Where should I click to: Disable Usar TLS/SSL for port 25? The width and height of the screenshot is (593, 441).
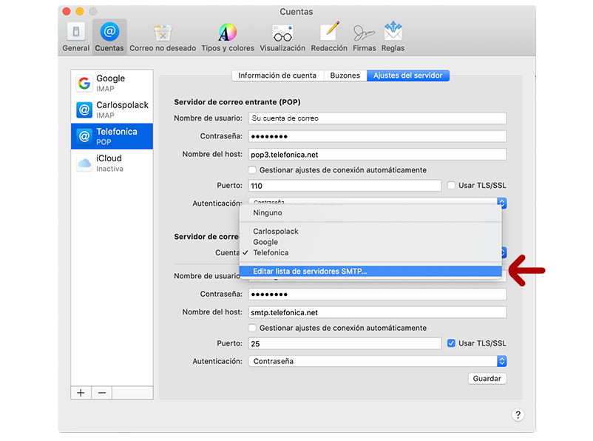451,343
